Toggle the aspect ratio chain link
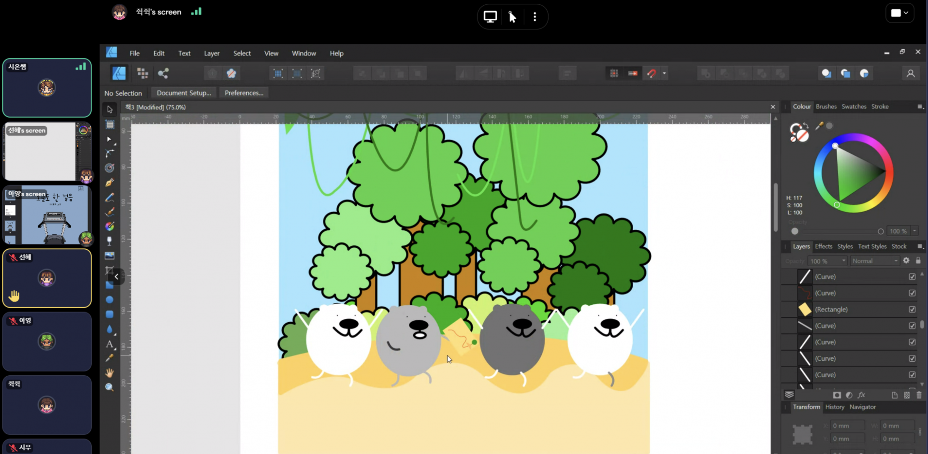 pos(920,432)
